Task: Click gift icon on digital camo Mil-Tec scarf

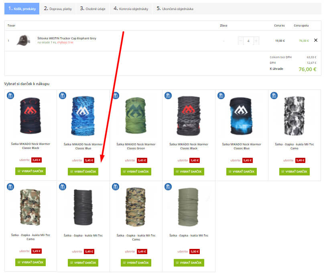Action: point(116,187)
